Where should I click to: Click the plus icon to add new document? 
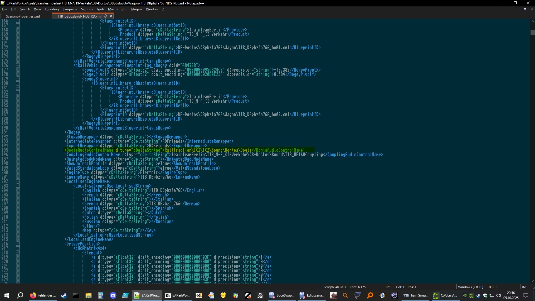pos(518,9)
